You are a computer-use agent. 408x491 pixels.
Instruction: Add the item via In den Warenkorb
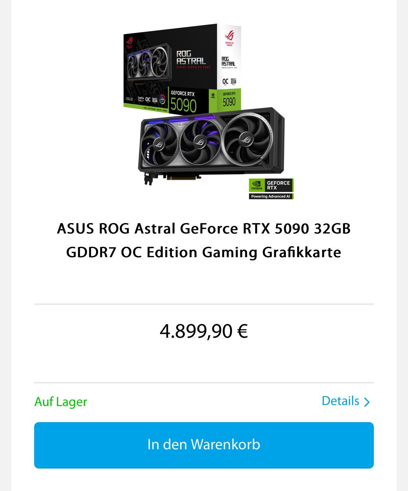pyautogui.click(x=204, y=445)
